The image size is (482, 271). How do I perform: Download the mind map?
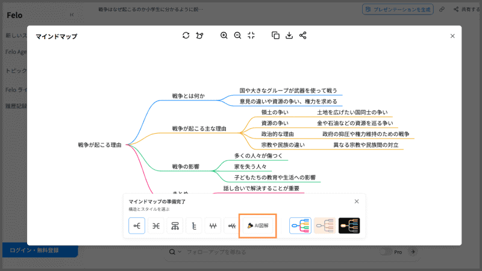click(289, 36)
